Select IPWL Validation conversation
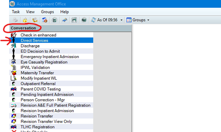The width and height of the screenshot is (221, 132). (x=51, y=67)
